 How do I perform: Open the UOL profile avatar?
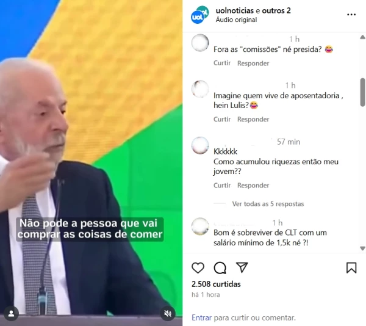click(199, 15)
